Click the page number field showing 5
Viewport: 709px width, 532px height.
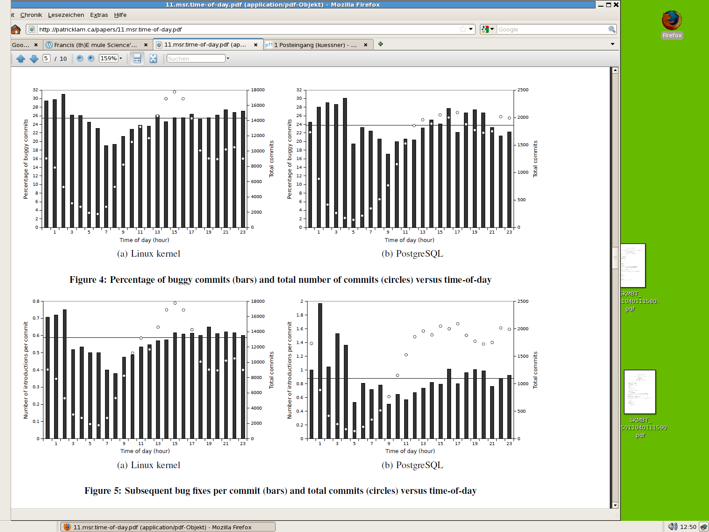[x=46, y=59]
